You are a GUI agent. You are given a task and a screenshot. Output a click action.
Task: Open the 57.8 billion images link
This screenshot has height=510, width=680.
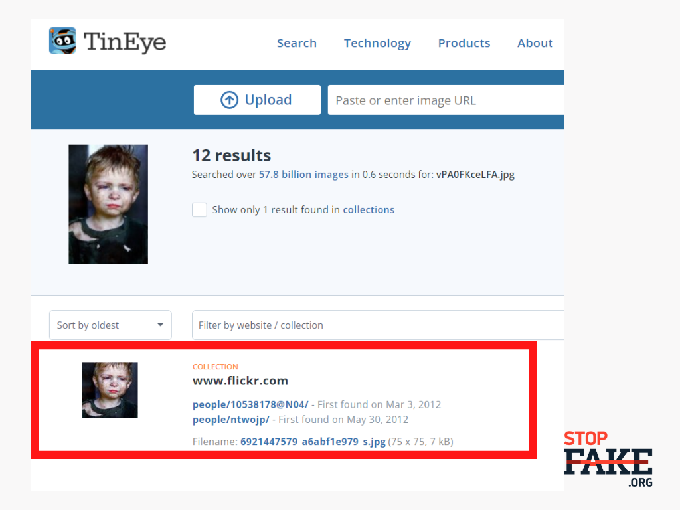pos(303,175)
